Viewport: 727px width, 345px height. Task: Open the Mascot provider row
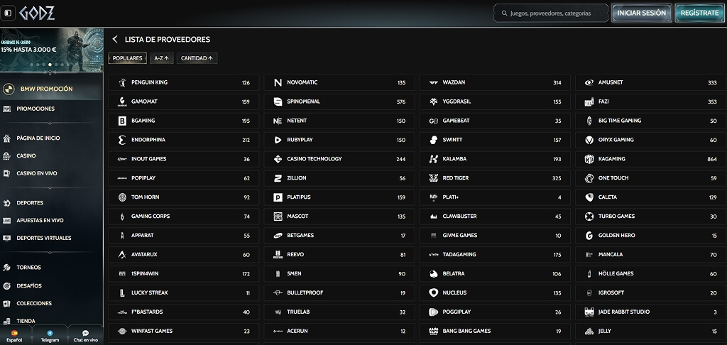pos(339,216)
